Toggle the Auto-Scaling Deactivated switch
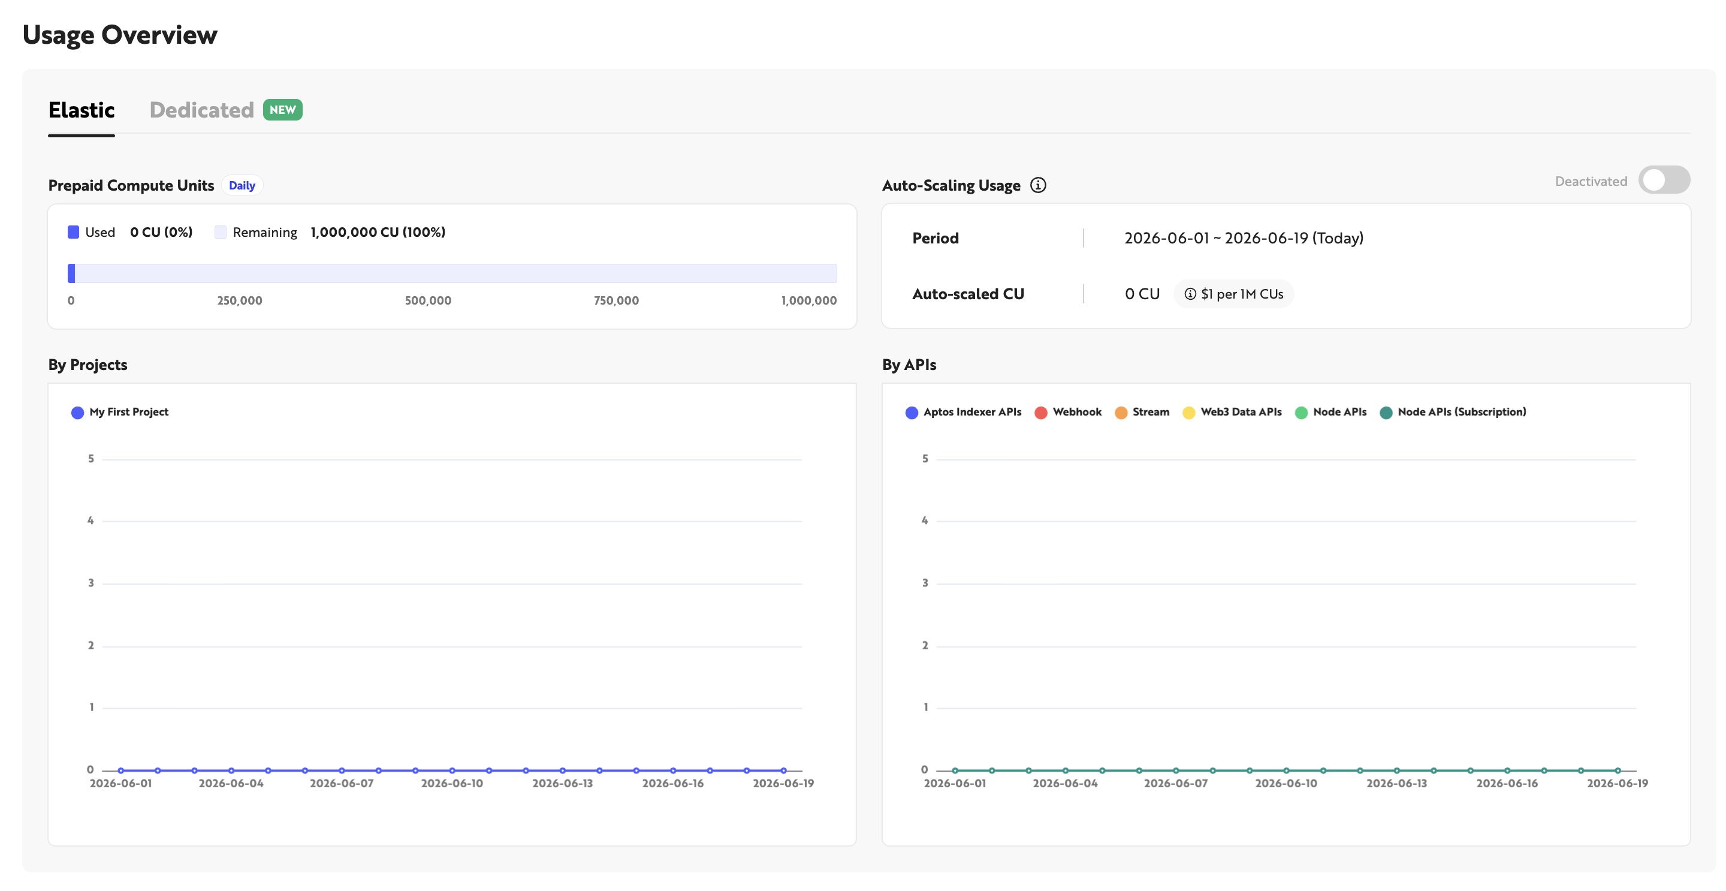1726x891 pixels. point(1664,180)
